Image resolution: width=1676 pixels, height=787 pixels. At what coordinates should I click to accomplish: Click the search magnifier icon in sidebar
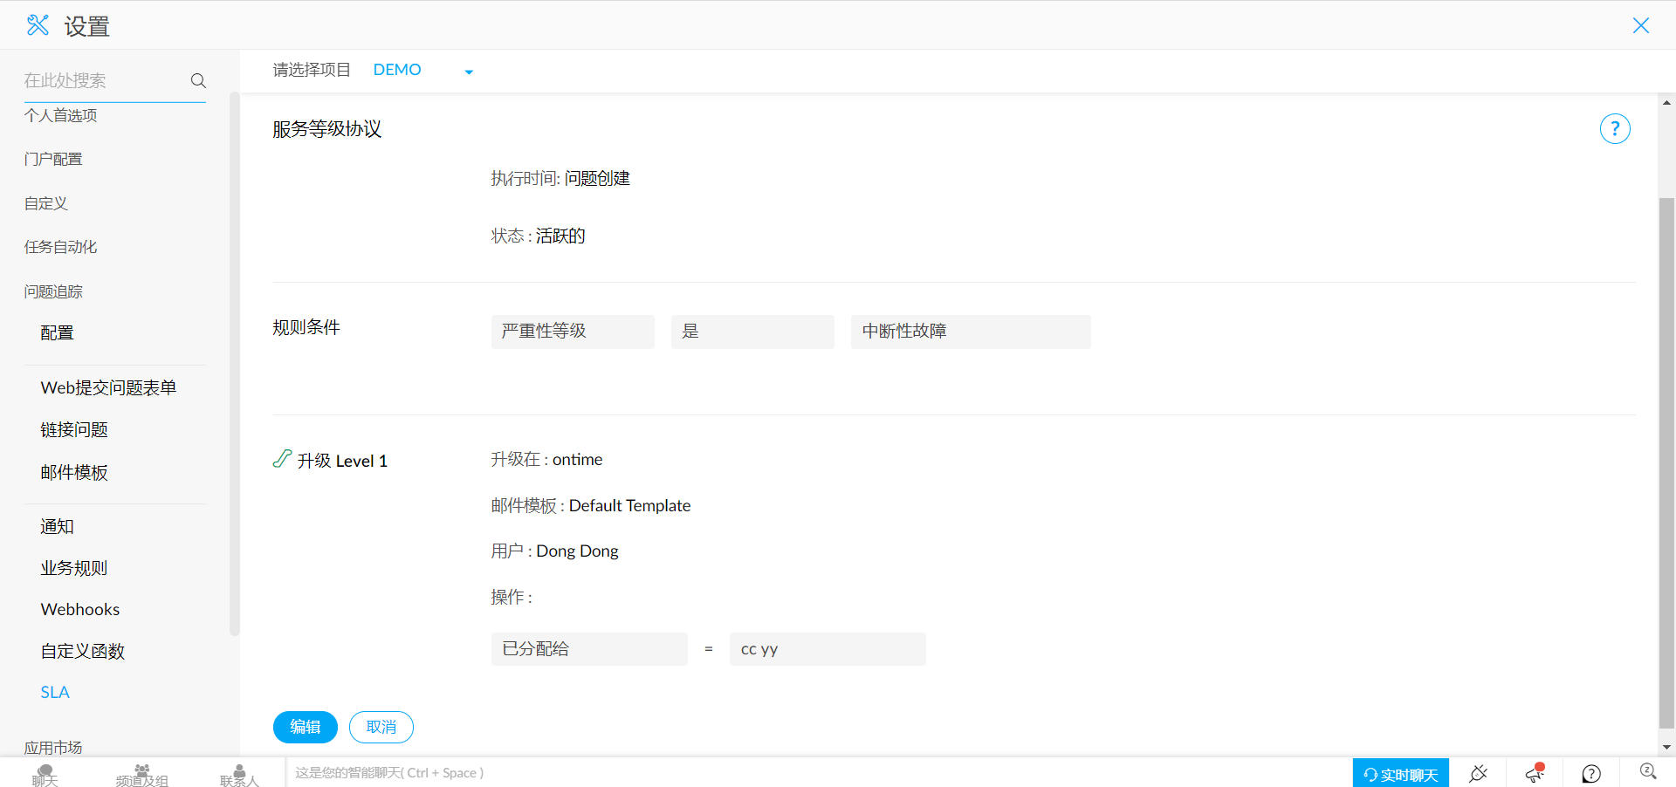click(198, 80)
